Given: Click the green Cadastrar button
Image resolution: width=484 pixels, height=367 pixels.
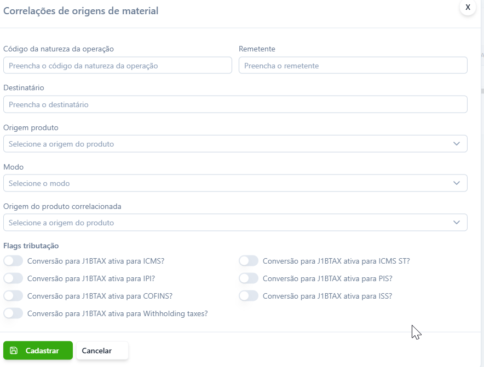Looking at the screenshot, I should (38, 351).
